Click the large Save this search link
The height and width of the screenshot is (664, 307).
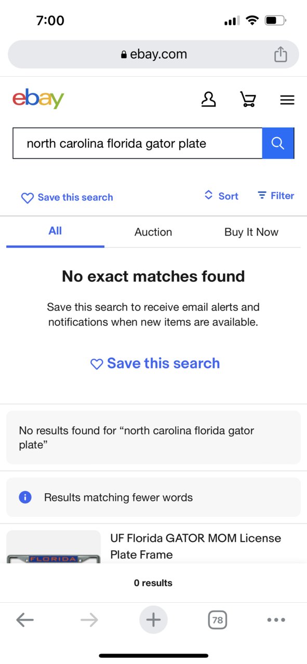coord(155,363)
